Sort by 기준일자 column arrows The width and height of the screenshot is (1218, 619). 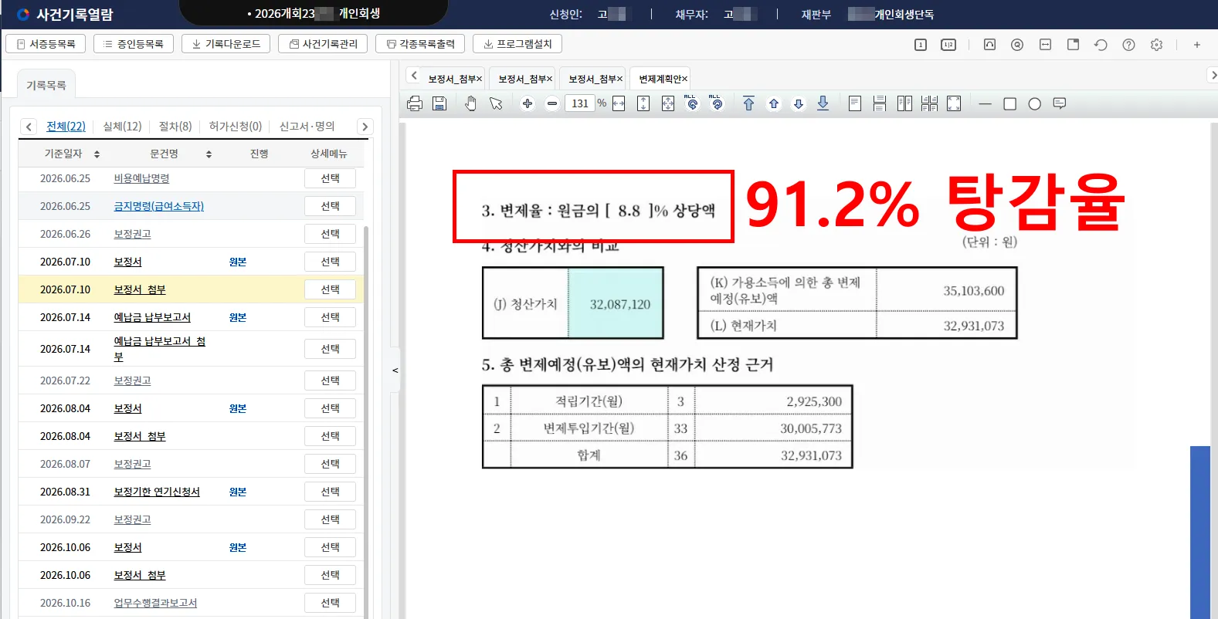click(97, 154)
